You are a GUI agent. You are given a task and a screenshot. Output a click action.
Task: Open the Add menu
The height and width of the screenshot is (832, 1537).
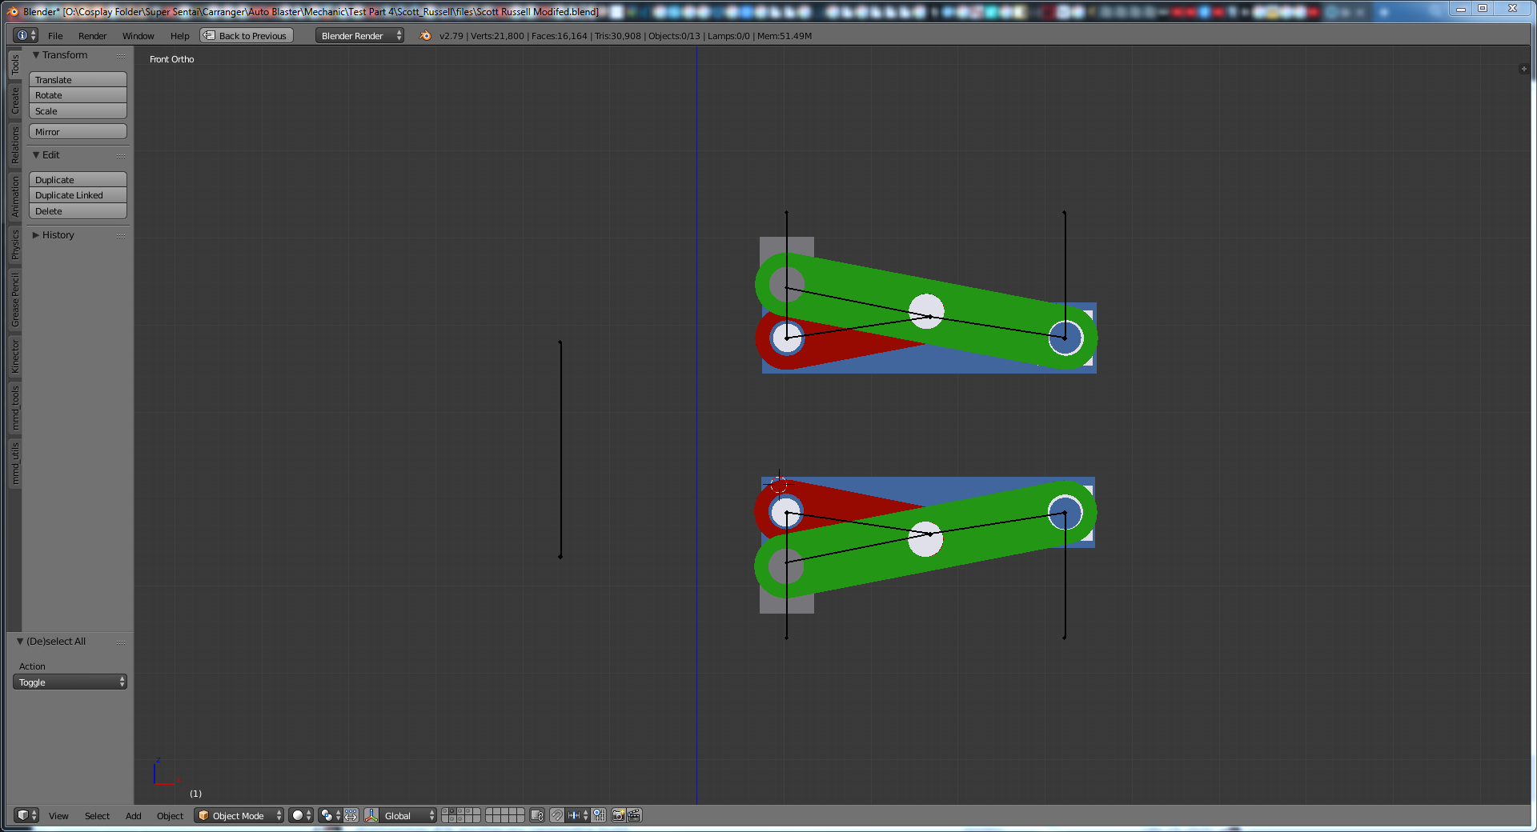pyautogui.click(x=133, y=816)
